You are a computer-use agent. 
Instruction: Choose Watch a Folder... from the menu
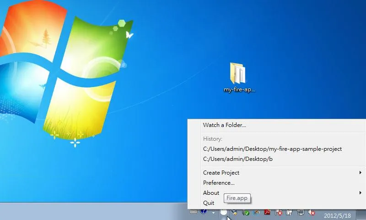point(225,125)
